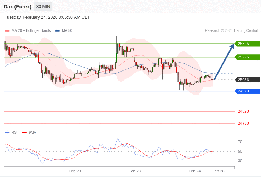Click the red 9MA legend marker

(x=24, y=133)
